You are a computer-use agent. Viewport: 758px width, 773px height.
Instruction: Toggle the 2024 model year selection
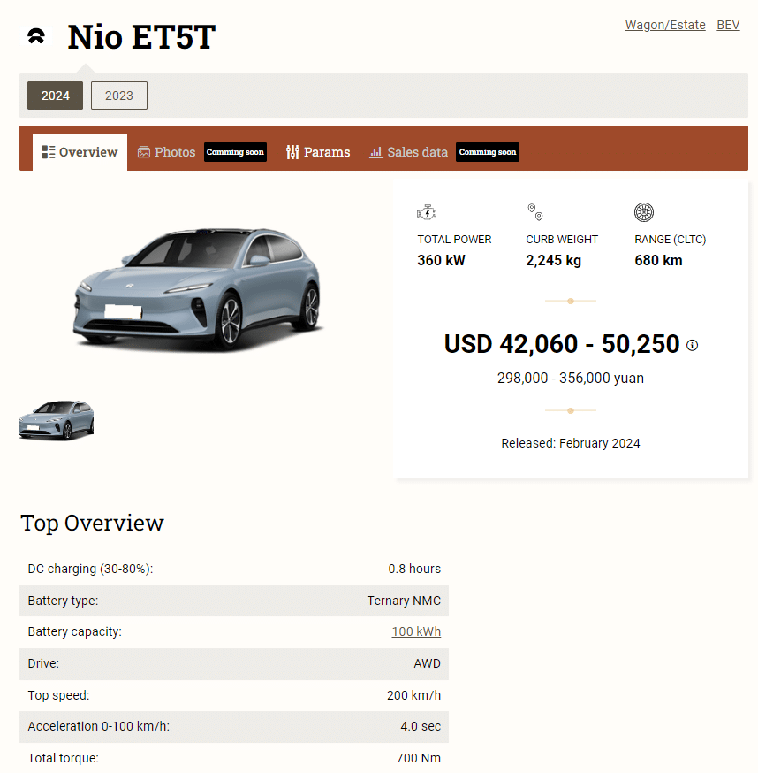[x=55, y=95]
